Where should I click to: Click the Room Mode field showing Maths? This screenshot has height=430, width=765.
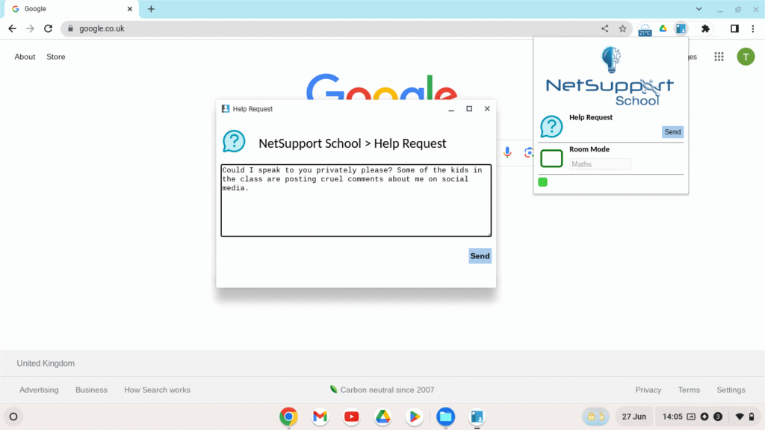tap(600, 164)
